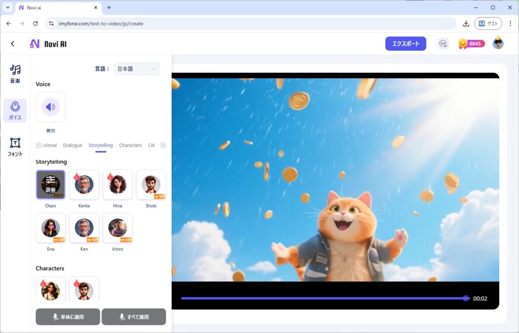Expand the 日本語 language dropdown
This screenshot has width=519, height=333.
137,69
